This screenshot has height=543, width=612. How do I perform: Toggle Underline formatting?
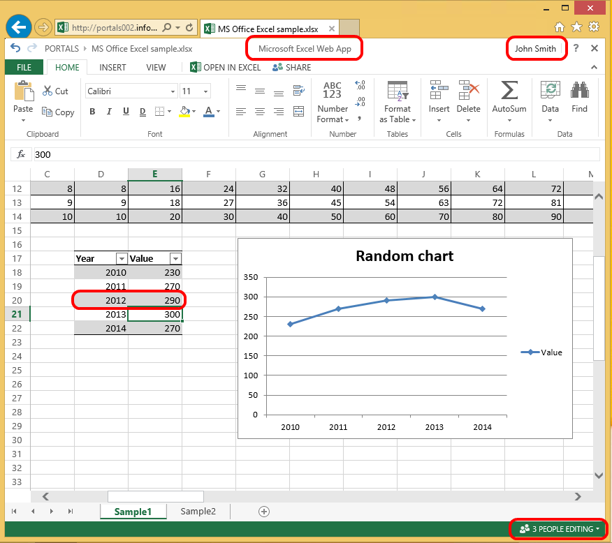[x=126, y=112]
